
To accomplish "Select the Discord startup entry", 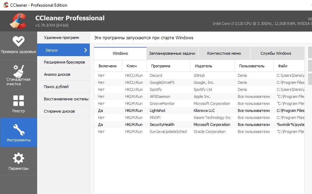I will [x=199, y=75].
